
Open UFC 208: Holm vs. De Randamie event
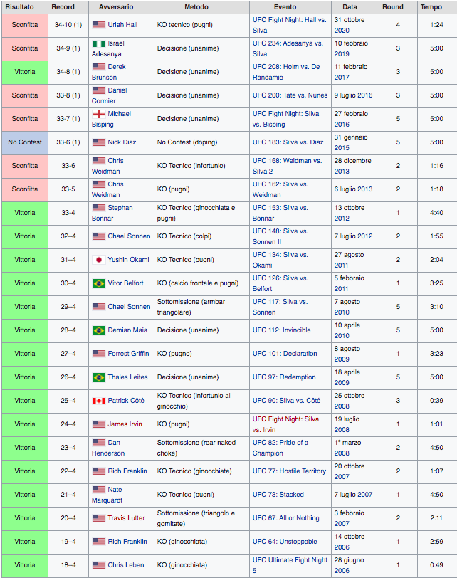pos(286,72)
